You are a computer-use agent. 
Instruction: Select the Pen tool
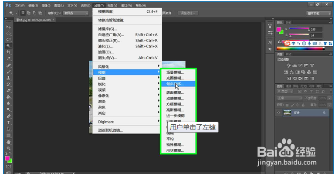9,116
